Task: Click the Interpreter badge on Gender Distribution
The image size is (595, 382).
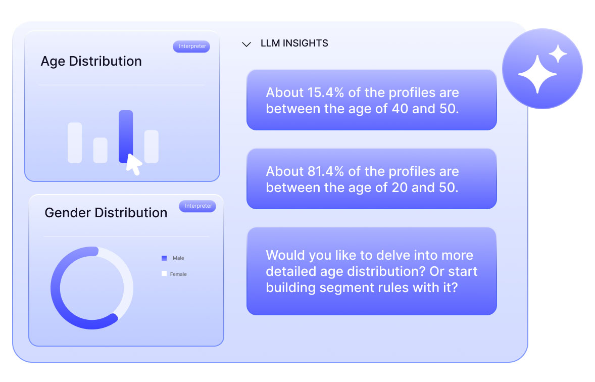Action: [x=197, y=206]
